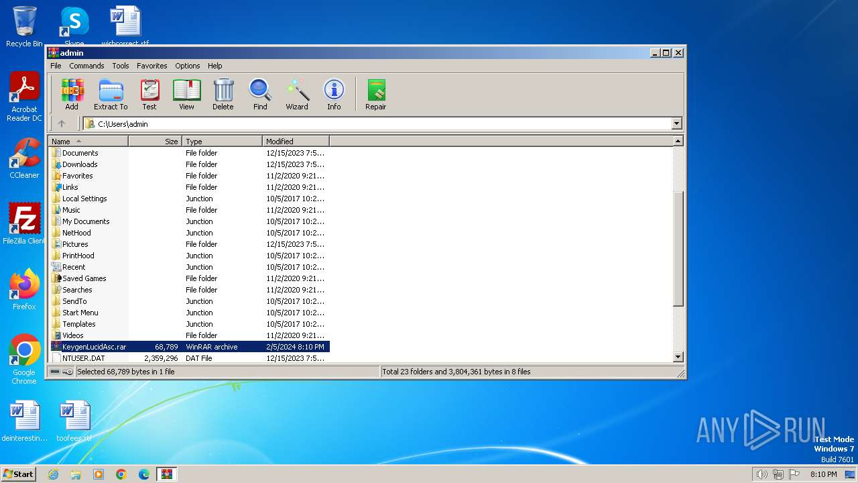Open the Favorites menu
The width and height of the screenshot is (858, 483).
pyautogui.click(x=152, y=66)
